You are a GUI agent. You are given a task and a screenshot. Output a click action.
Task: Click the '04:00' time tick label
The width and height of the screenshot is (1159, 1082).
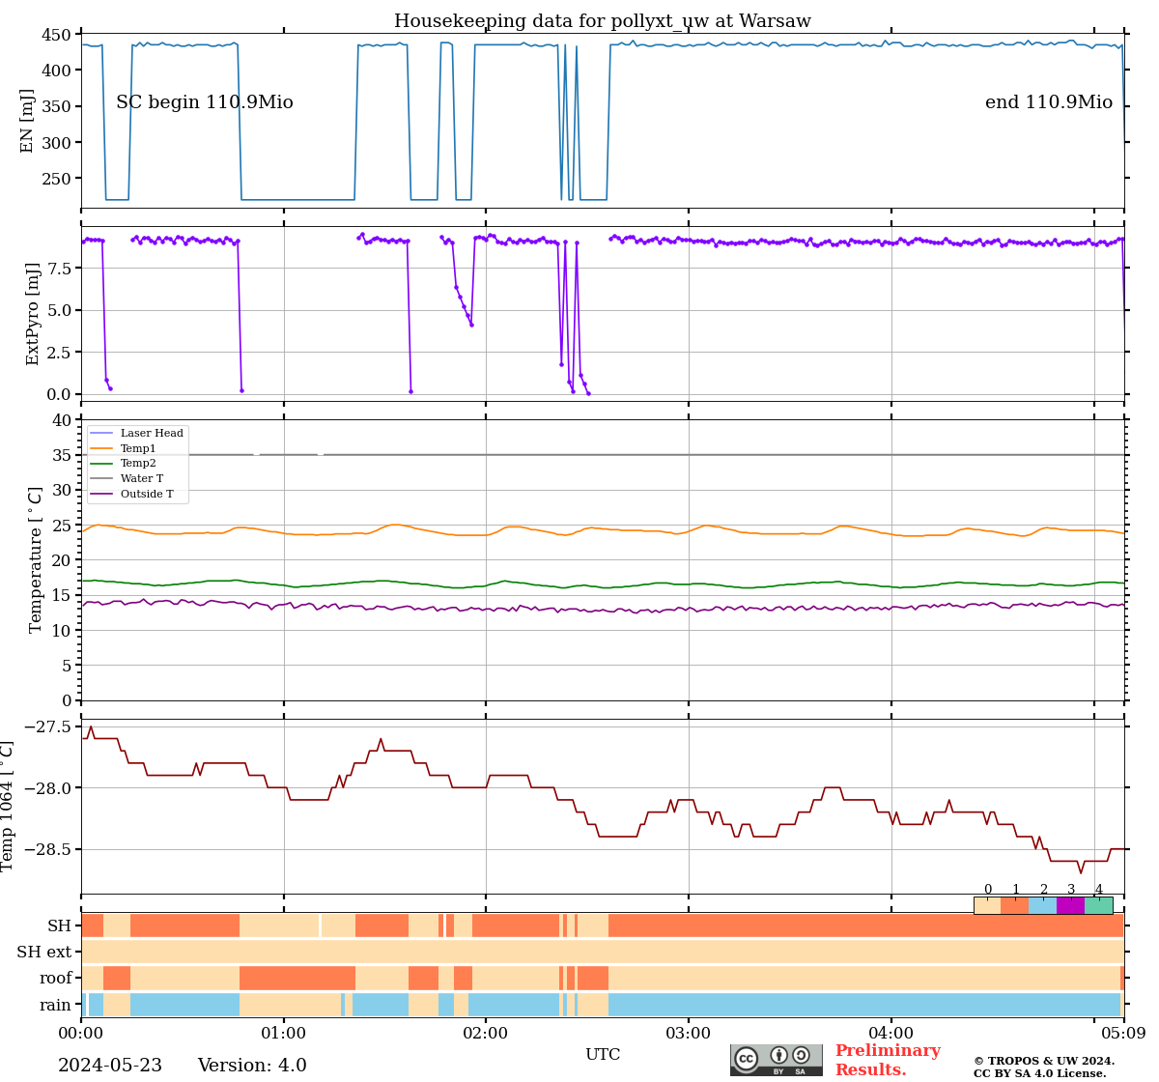[x=890, y=1033]
